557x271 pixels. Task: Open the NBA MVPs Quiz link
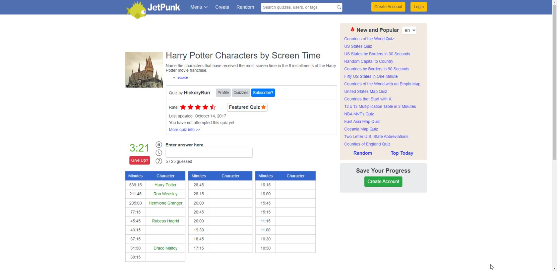pyautogui.click(x=359, y=114)
